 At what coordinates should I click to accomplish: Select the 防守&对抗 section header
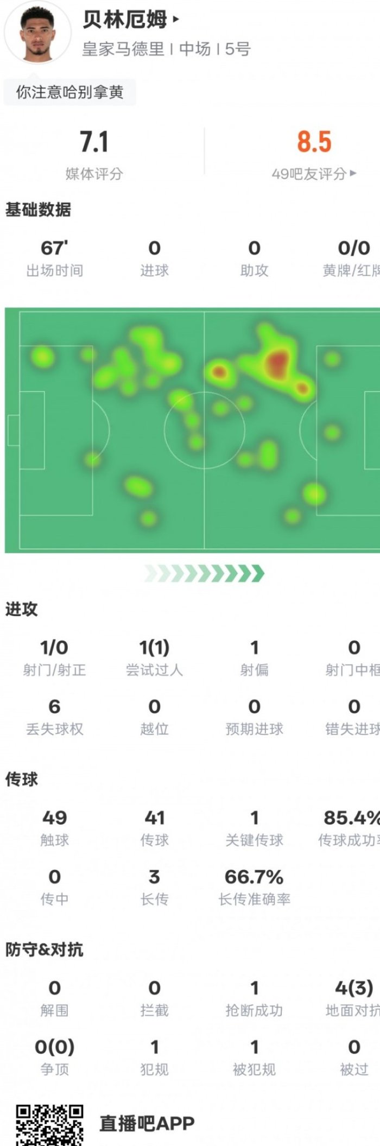tap(44, 949)
